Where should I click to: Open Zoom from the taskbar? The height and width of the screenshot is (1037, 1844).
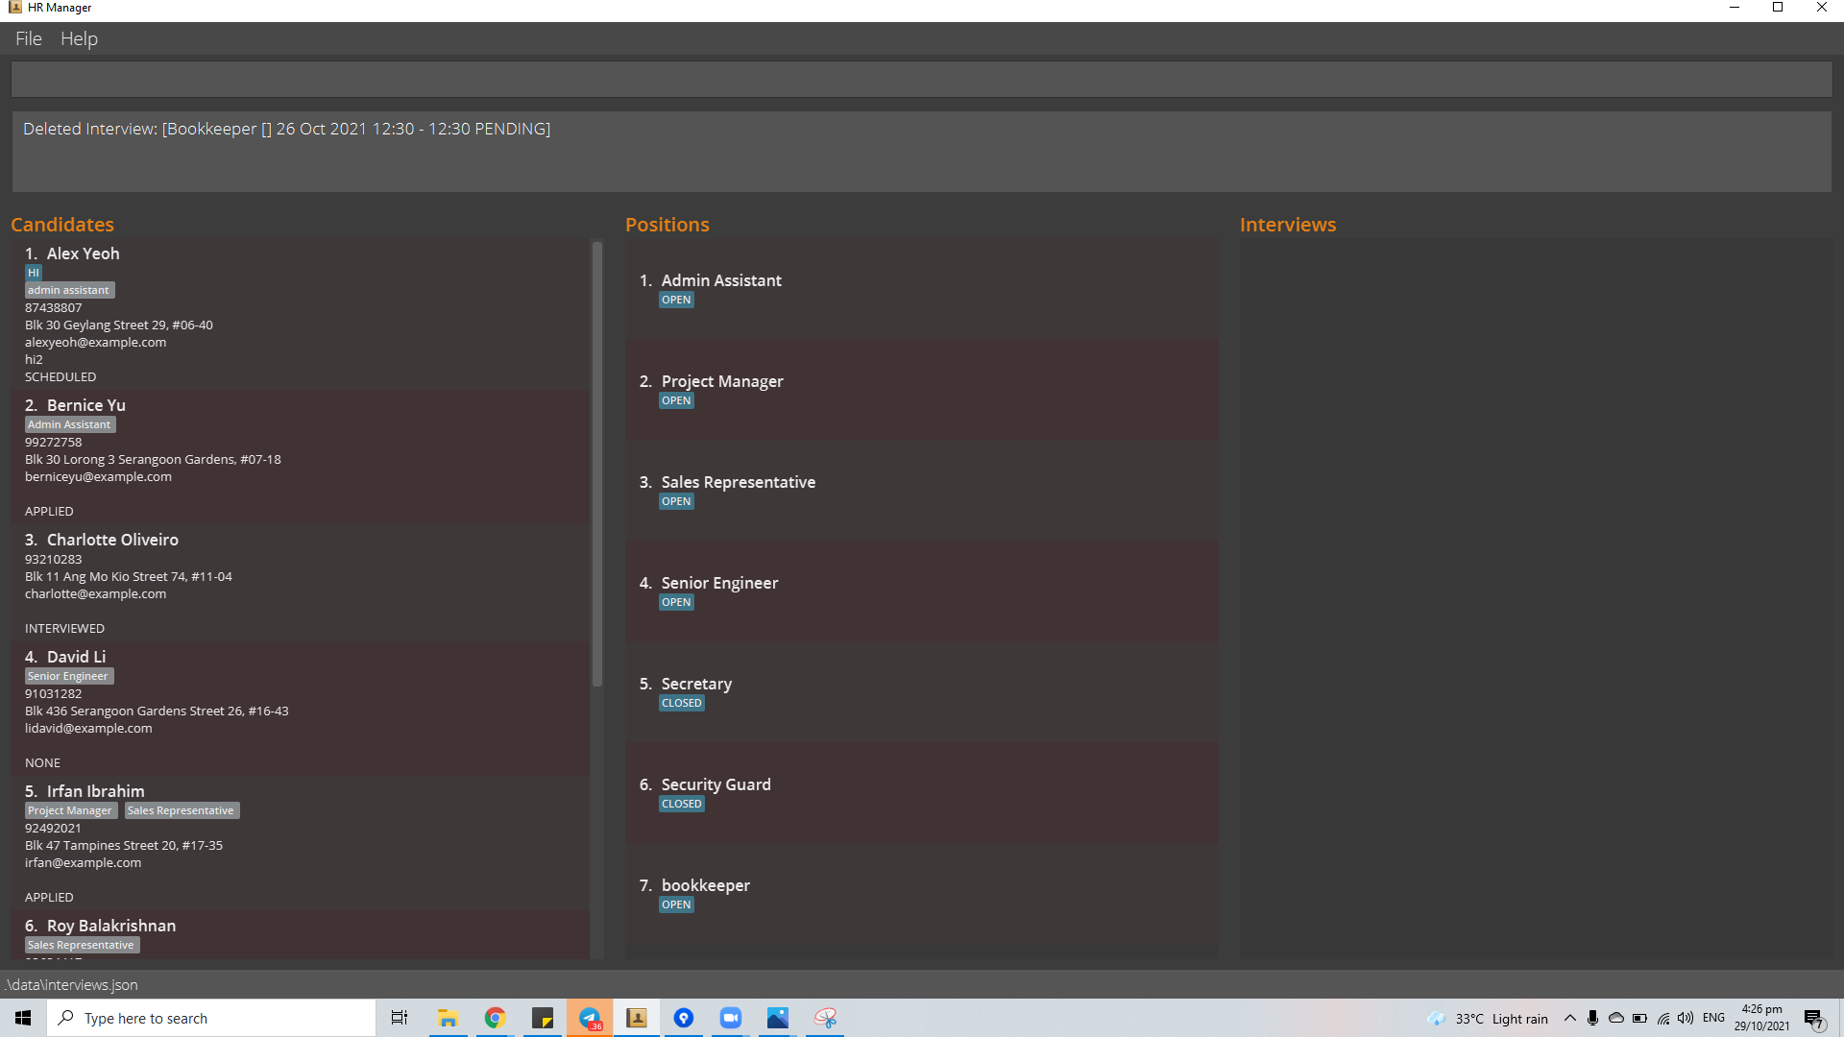click(x=731, y=1018)
